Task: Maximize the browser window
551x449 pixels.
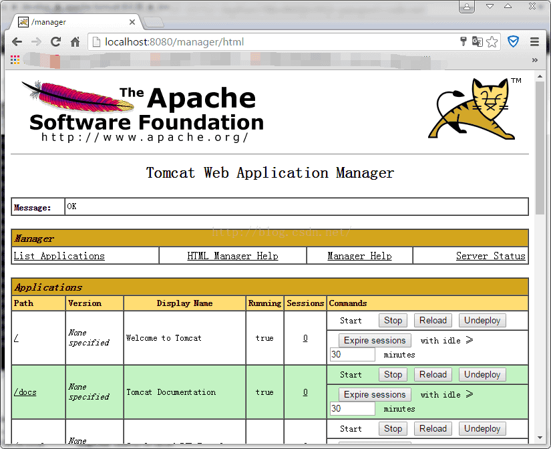Action: (508, 6)
